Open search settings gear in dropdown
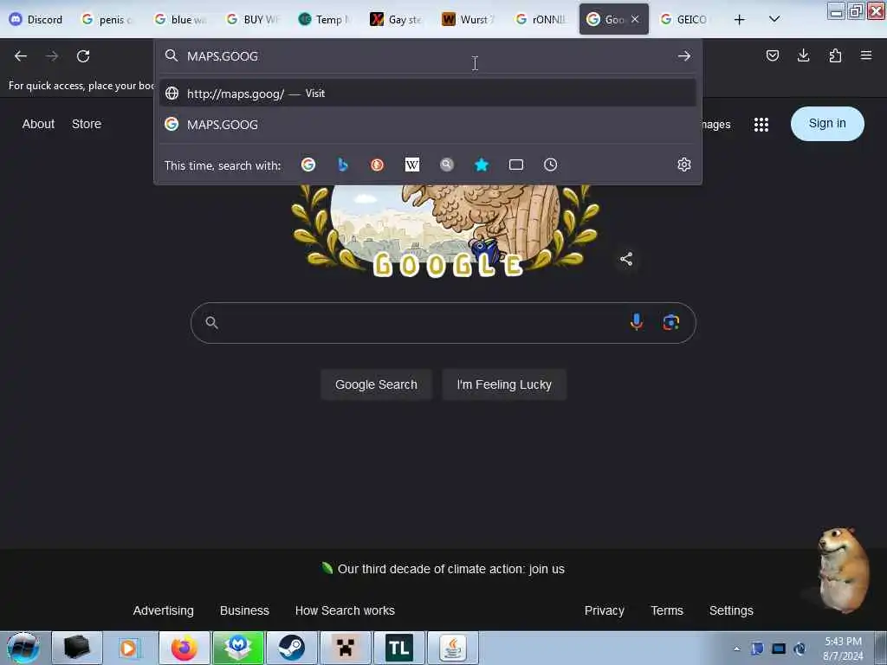887x665 pixels. [x=684, y=165]
